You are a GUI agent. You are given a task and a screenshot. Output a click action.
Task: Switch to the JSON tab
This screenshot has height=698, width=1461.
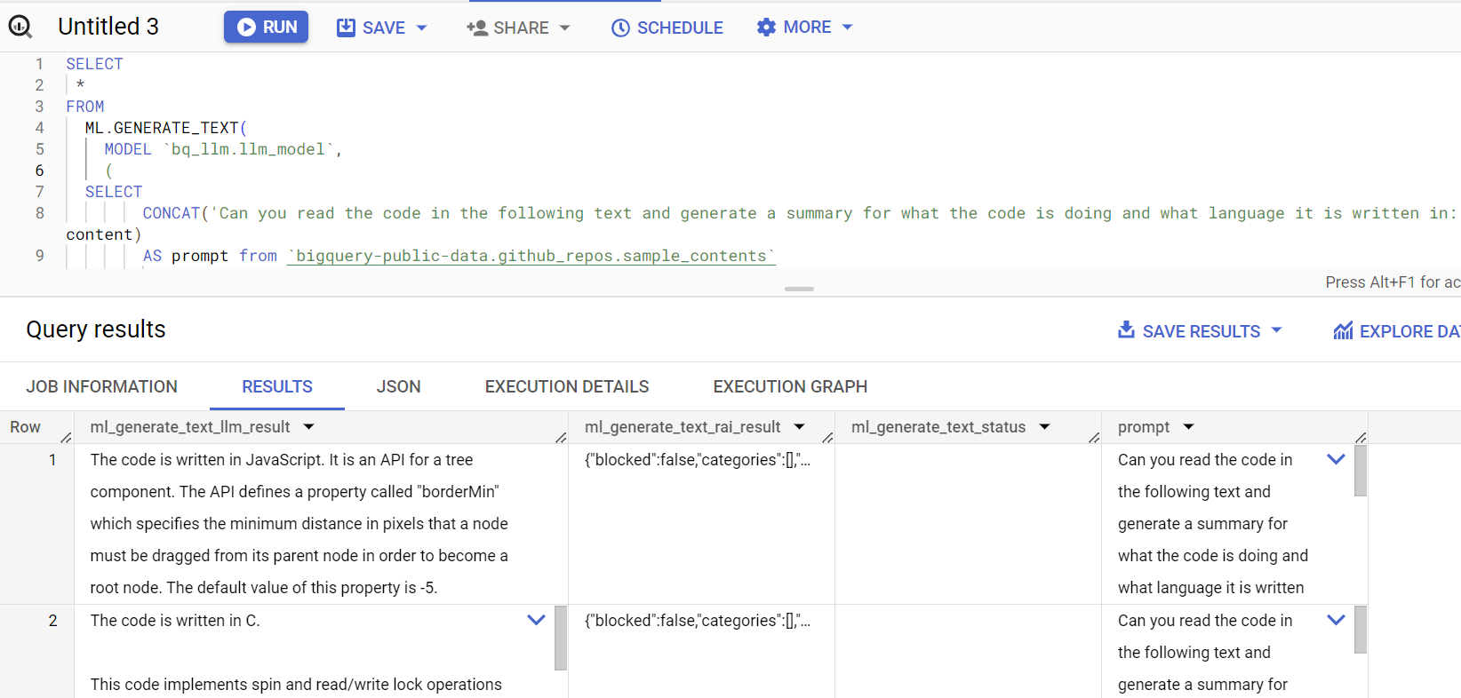(x=398, y=386)
